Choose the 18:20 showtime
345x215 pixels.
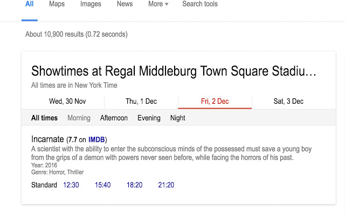coord(134,185)
